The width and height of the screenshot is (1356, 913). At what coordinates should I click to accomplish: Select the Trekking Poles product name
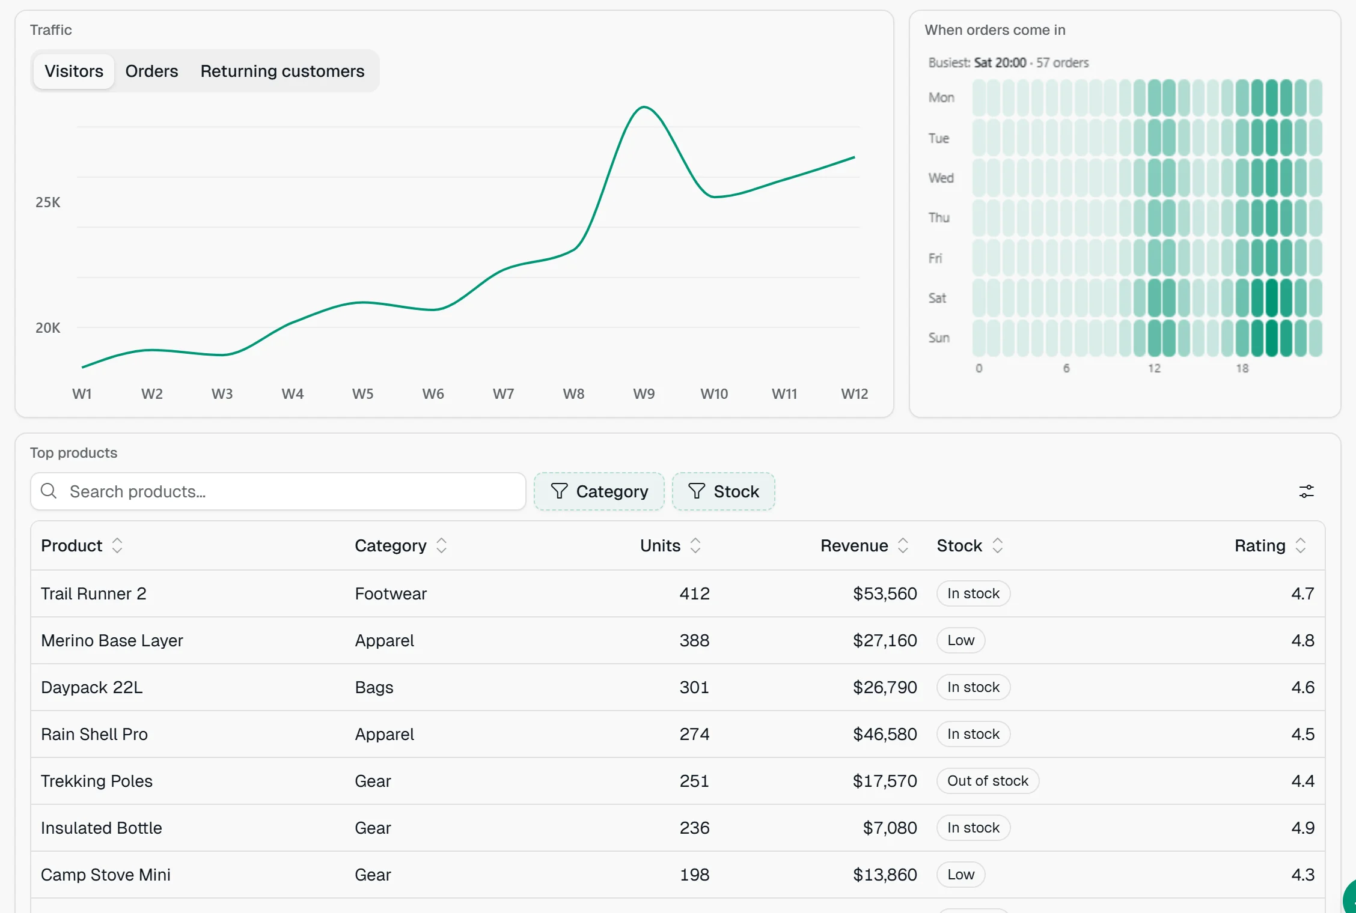97,781
